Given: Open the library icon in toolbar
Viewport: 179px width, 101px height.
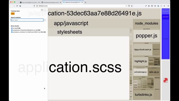Looking at the screenshot, I should [149, 6].
